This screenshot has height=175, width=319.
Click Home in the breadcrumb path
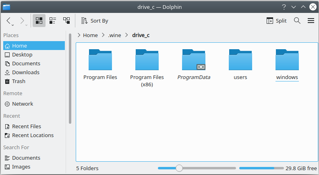(90, 35)
